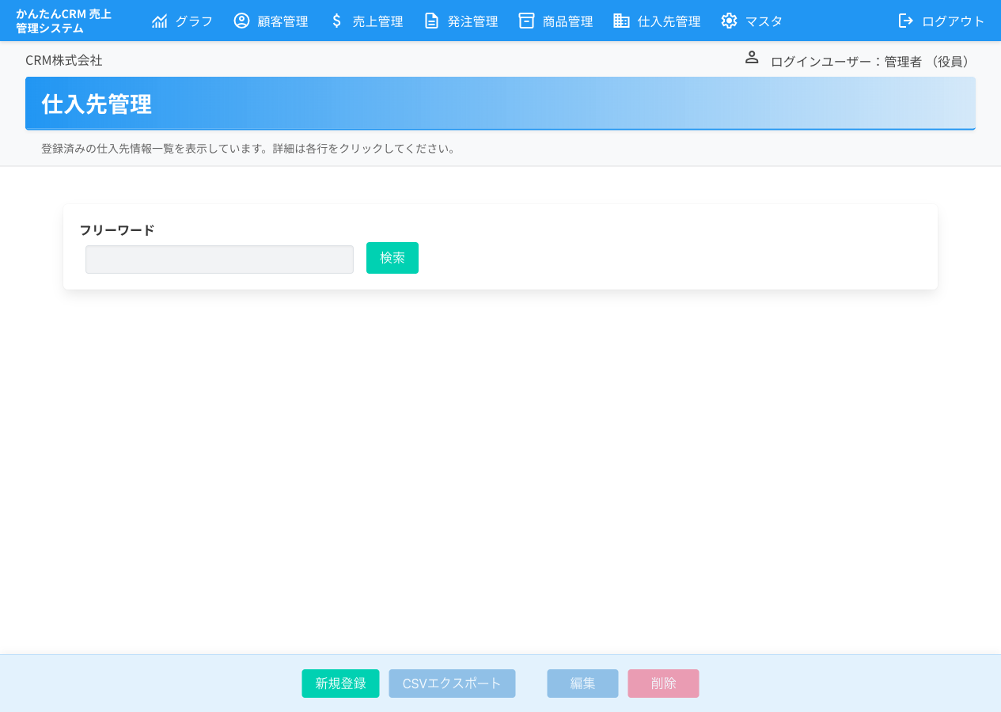Switch to the 顧客管理 menu item
The height and width of the screenshot is (712, 1001).
282,21
